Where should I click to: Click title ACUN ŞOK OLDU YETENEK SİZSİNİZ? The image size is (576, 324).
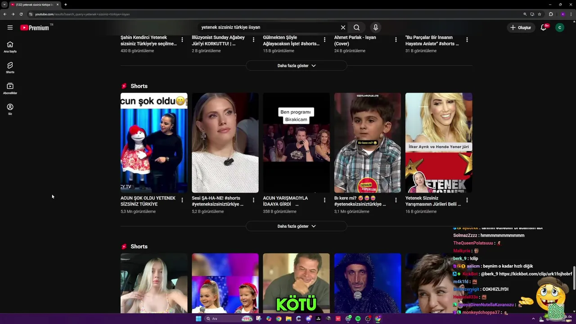click(148, 201)
